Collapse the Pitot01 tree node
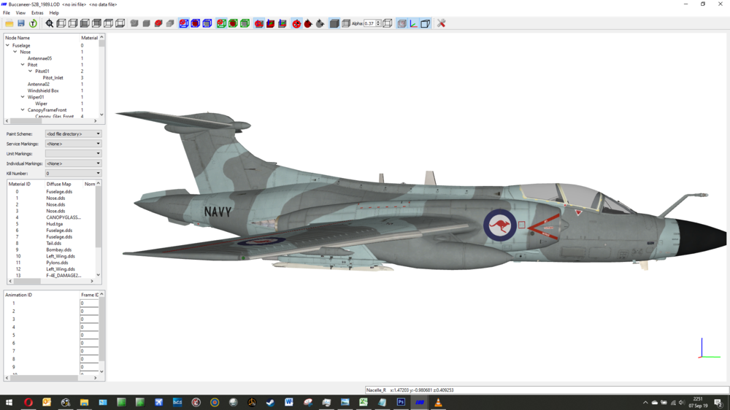This screenshot has width=730, height=410. [x=30, y=71]
